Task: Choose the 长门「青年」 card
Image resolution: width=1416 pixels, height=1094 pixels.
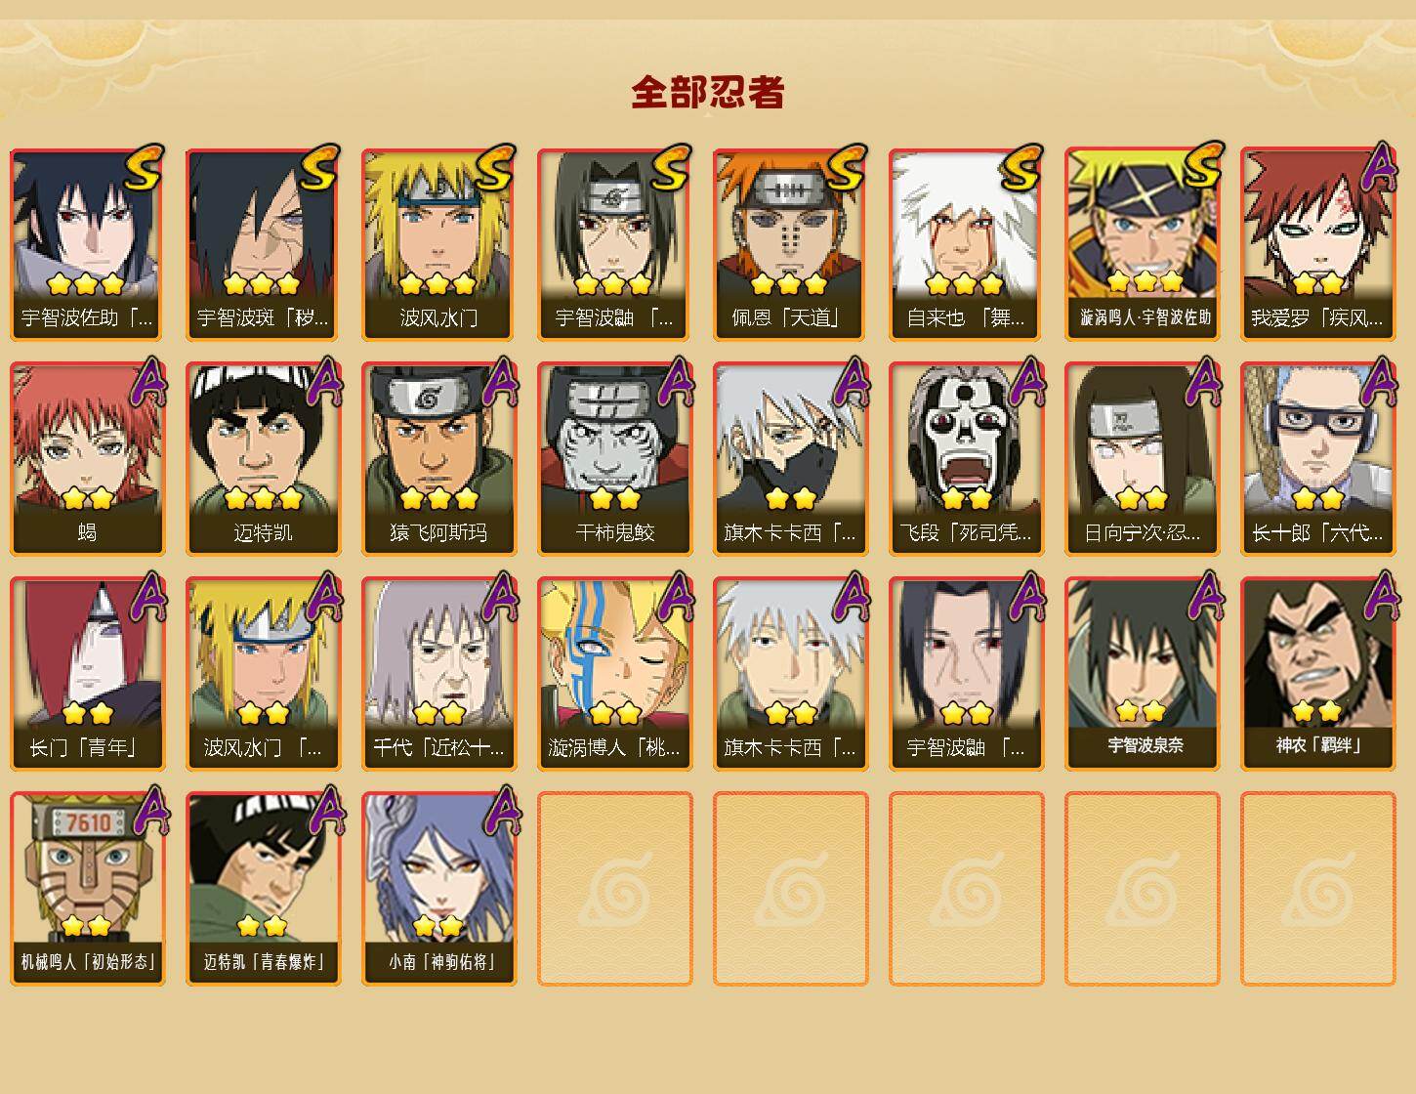Action: click(x=87, y=674)
